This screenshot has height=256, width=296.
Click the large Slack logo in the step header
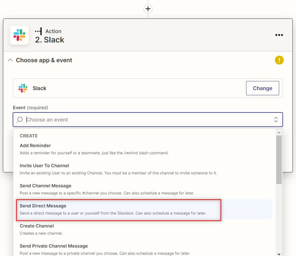19,35
